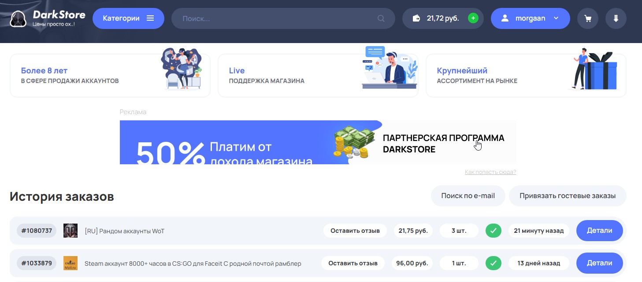
Task: Click 'Как попасть сюда?' link
Action: click(x=490, y=172)
